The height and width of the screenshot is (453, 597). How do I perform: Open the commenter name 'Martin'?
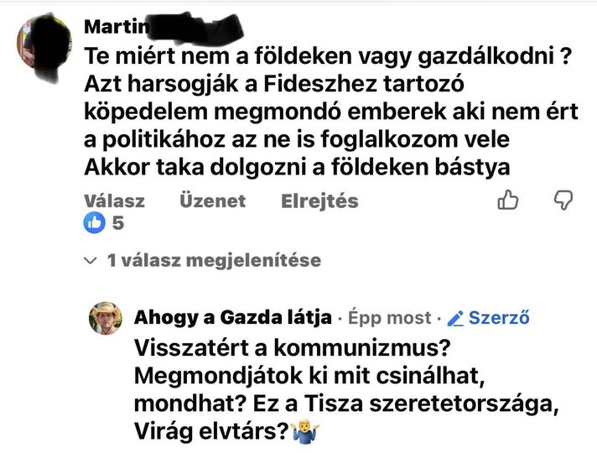pos(112,27)
